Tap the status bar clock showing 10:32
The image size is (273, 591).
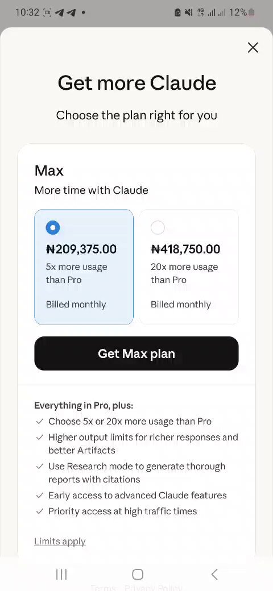(27, 13)
